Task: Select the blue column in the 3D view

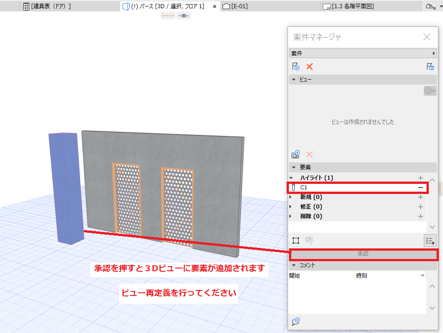Action: 67,188
